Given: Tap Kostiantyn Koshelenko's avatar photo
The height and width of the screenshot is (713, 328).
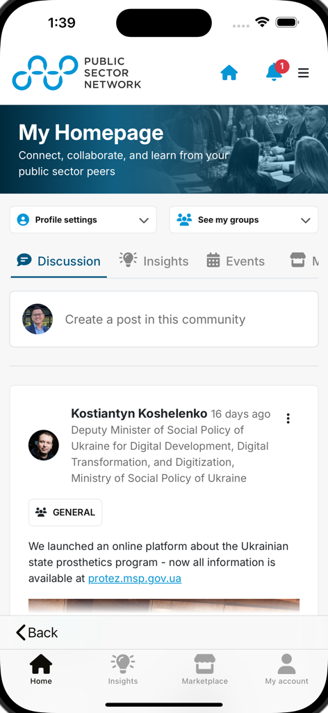Looking at the screenshot, I should (x=44, y=445).
